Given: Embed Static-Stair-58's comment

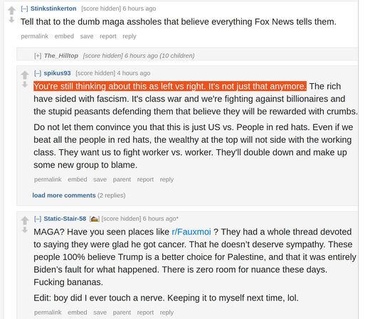Looking at the screenshot, I should 78,313.
